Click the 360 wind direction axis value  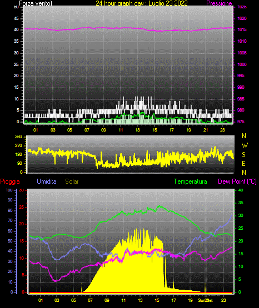point(18,137)
